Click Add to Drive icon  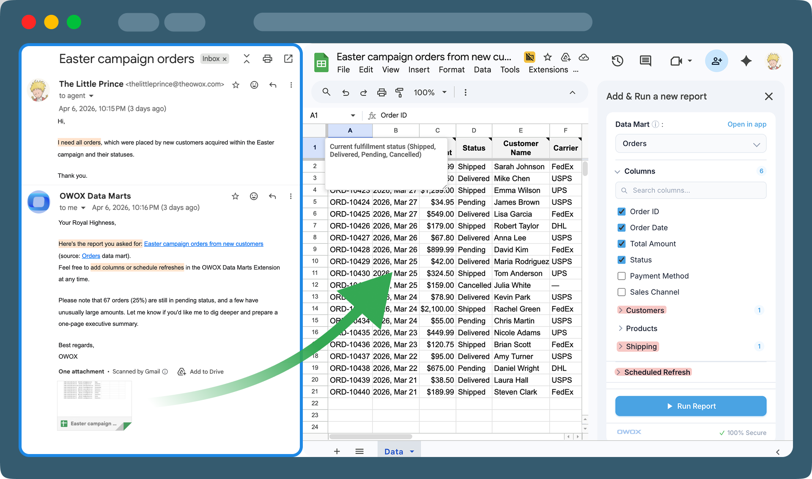[182, 372]
